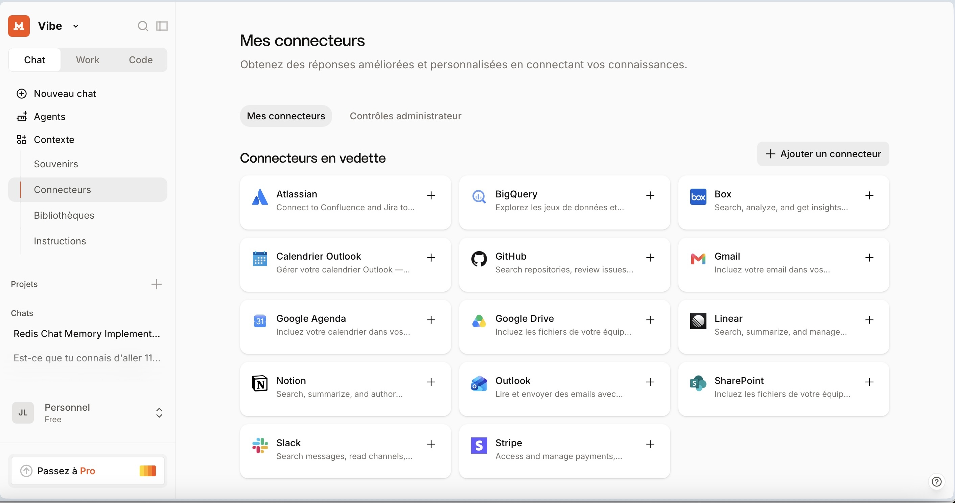Click the GitHub octocat icon
Screen dimensions: 955x503
[479, 259]
